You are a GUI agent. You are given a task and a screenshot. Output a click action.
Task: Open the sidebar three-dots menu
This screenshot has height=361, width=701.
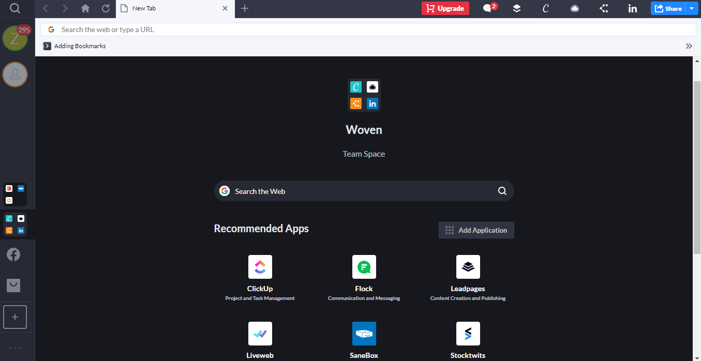tap(15, 348)
